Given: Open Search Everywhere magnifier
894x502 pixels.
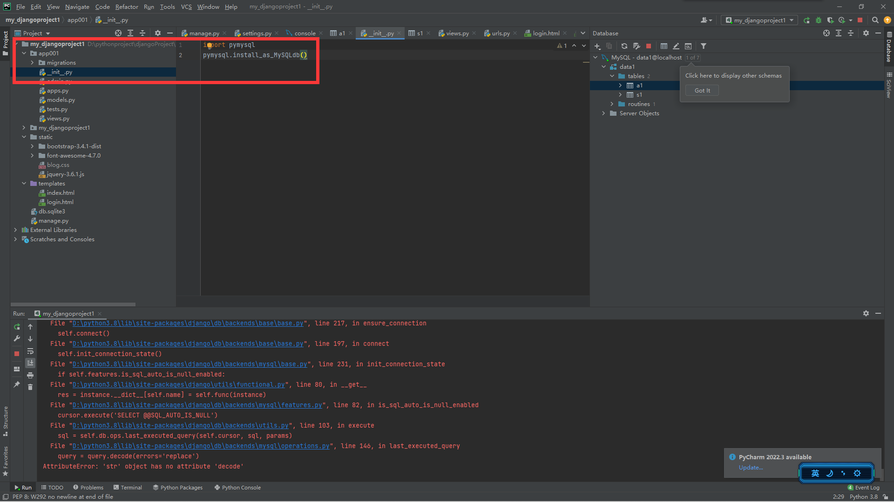Looking at the screenshot, I should (x=875, y=20).
